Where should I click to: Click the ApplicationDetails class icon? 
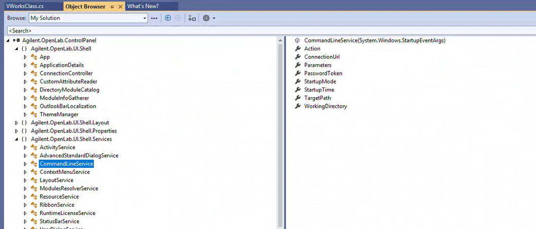[x=33, y=65]
